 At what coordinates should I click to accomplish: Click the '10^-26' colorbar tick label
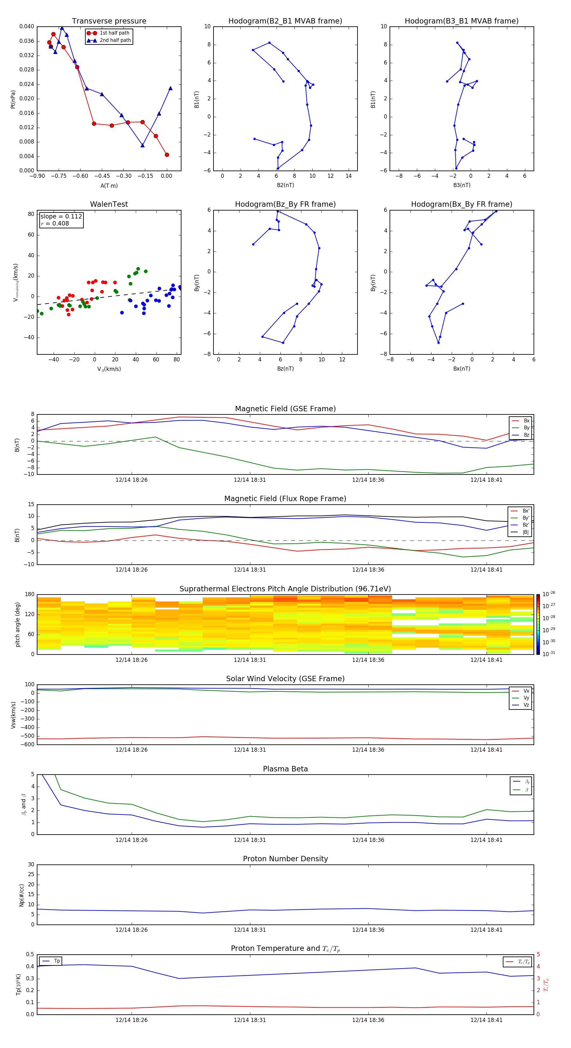coord(548,594)
